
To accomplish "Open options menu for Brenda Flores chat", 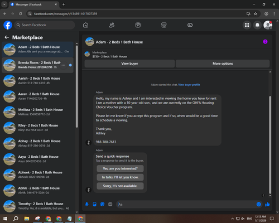I will 64,65.
